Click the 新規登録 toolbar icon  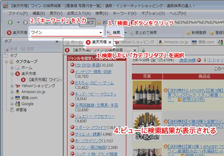pos(188,33)
